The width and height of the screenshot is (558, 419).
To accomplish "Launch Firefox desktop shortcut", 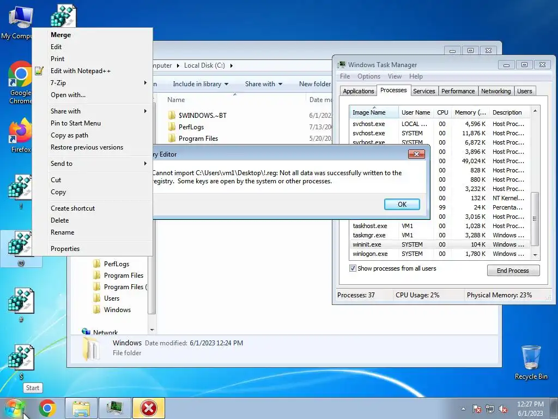I will [20, 135].
